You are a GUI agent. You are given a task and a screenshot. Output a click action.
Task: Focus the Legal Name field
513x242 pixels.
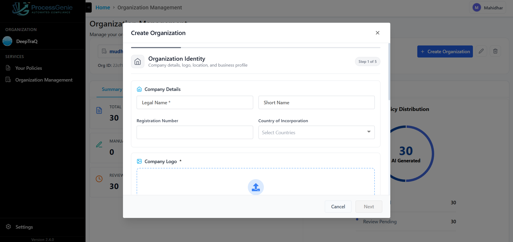pyautogui.click(x=195, y=103)
